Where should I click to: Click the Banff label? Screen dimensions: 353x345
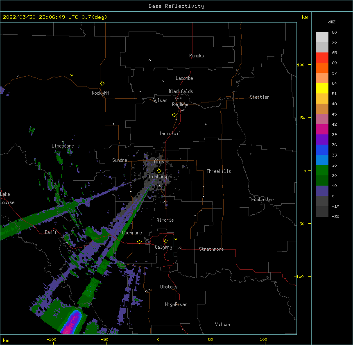point(51,232)
